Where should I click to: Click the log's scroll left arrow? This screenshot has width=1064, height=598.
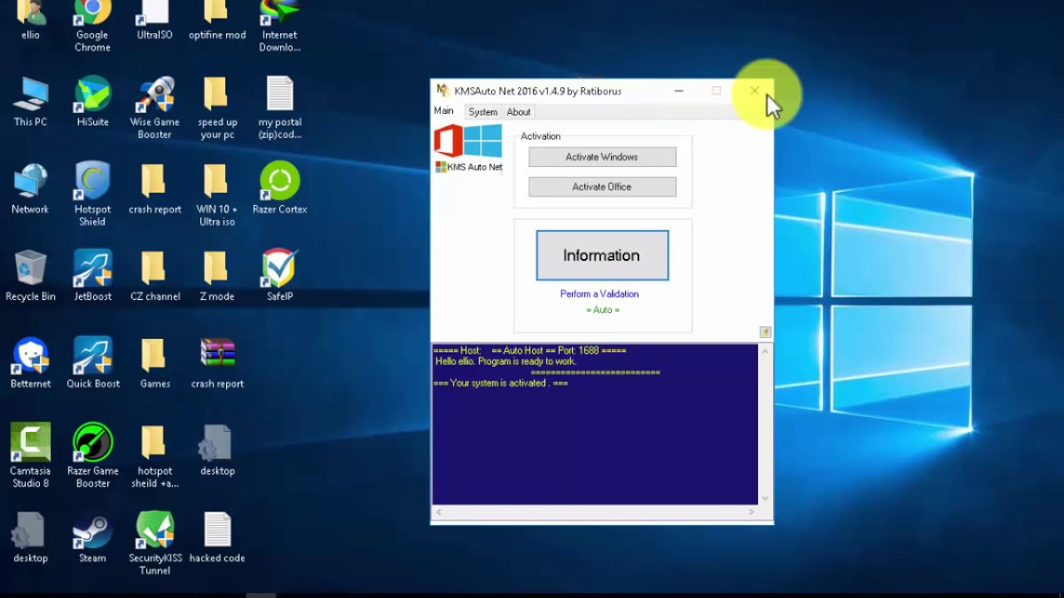tap(438, 512)
